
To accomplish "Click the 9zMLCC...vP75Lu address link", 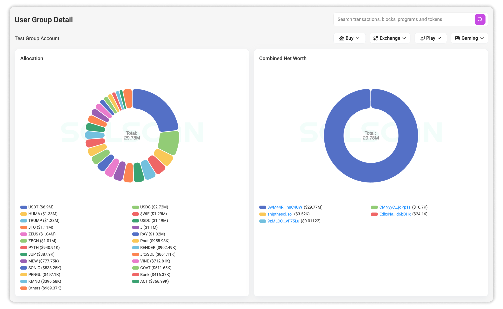I will (283, 221).
